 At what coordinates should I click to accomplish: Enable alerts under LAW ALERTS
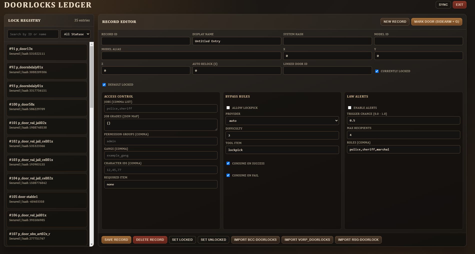[x=349, y=108]
